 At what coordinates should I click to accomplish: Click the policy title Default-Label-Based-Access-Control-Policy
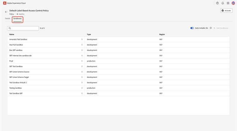point(29,10)
